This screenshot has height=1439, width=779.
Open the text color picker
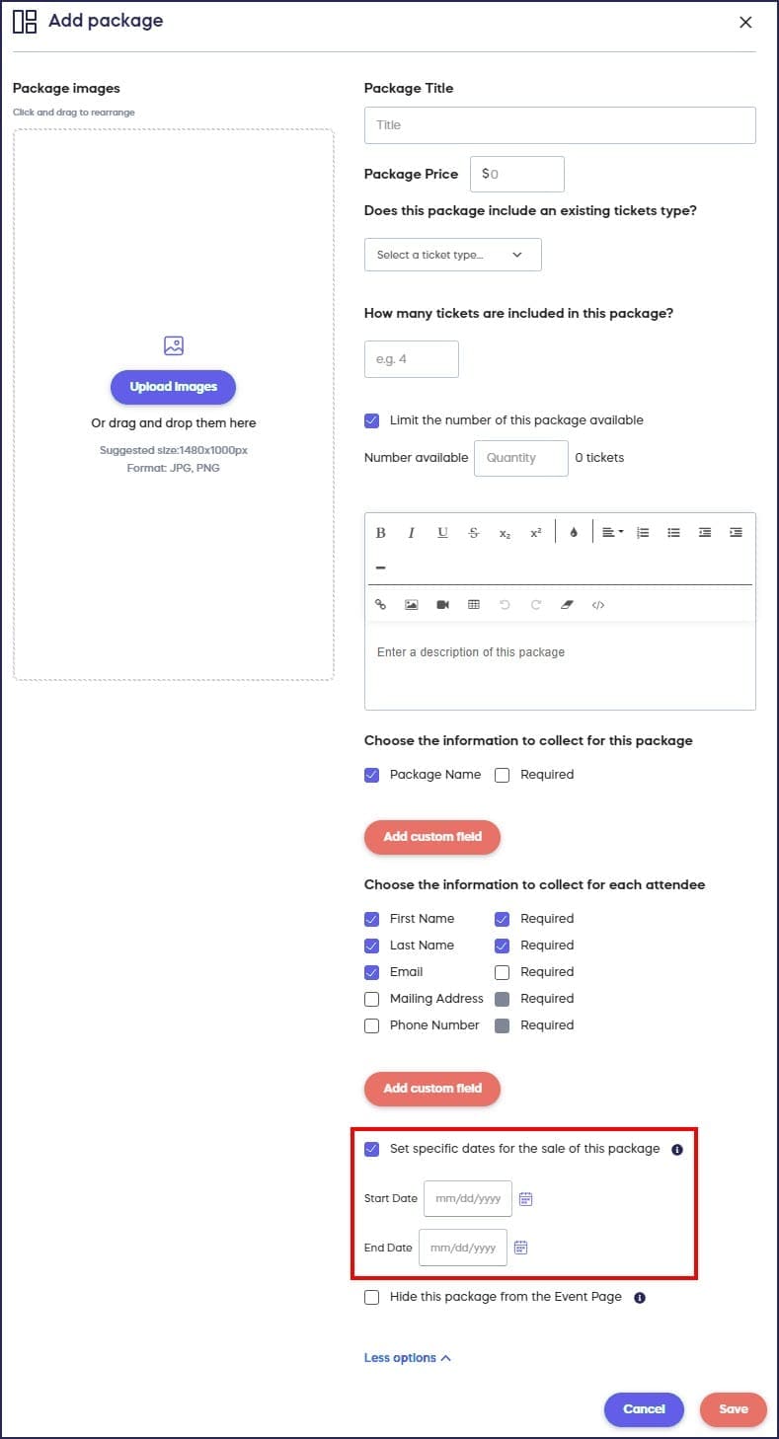[574, 533]
